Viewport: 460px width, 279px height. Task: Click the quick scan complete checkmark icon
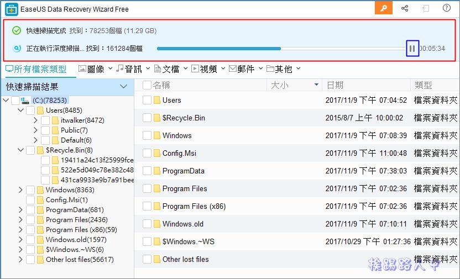[17, 30]
